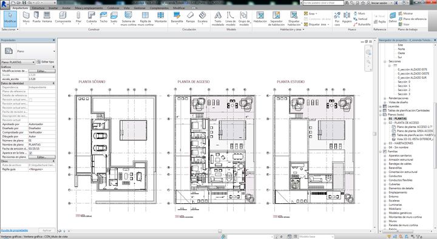
Task: Click Editar tipo button
Action: click(x=46, y=62)
